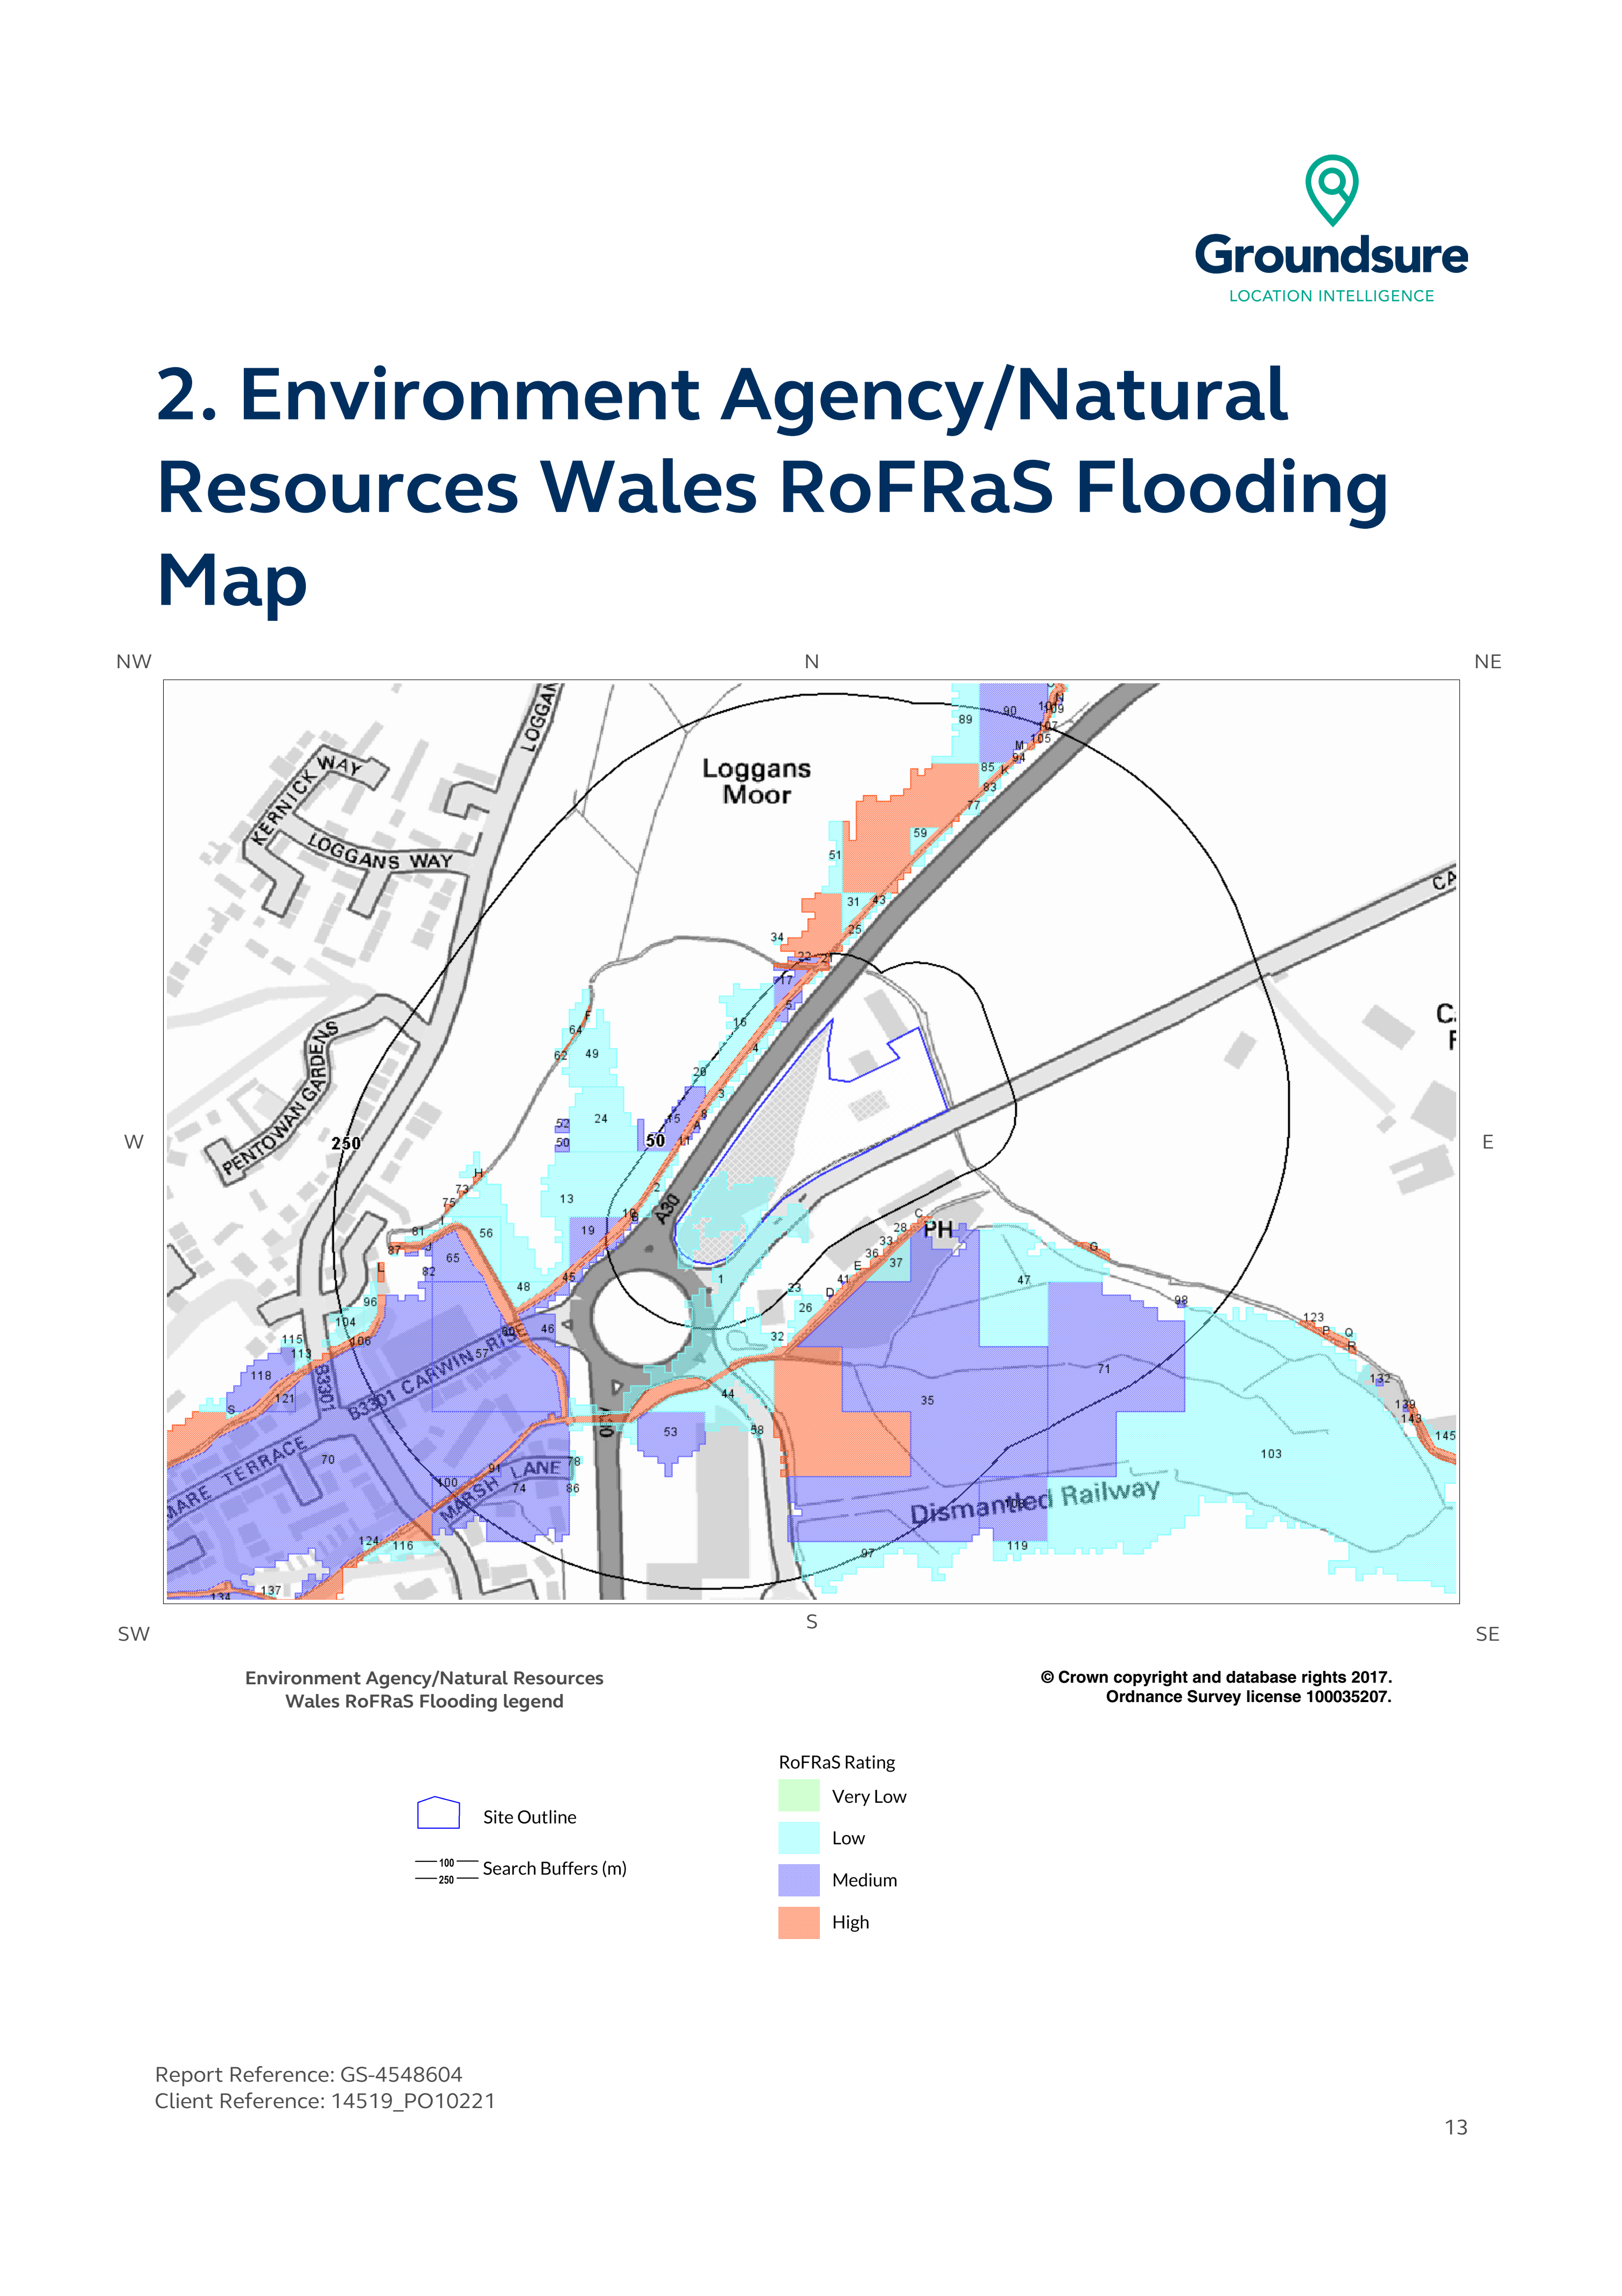Click the Search Buffers 100/250 legend symbol
The image size is (1622, 2296).
446,1870
